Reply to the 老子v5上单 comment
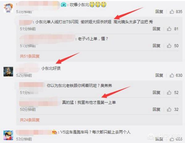Image resolution: width=185 pixels, height=143 pixels. pos(157,46)
